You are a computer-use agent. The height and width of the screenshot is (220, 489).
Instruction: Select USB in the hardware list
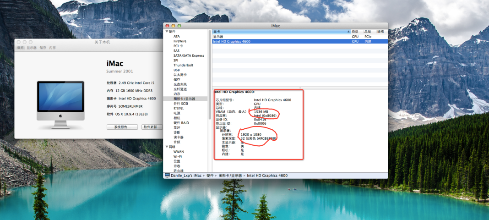point(177,70)
